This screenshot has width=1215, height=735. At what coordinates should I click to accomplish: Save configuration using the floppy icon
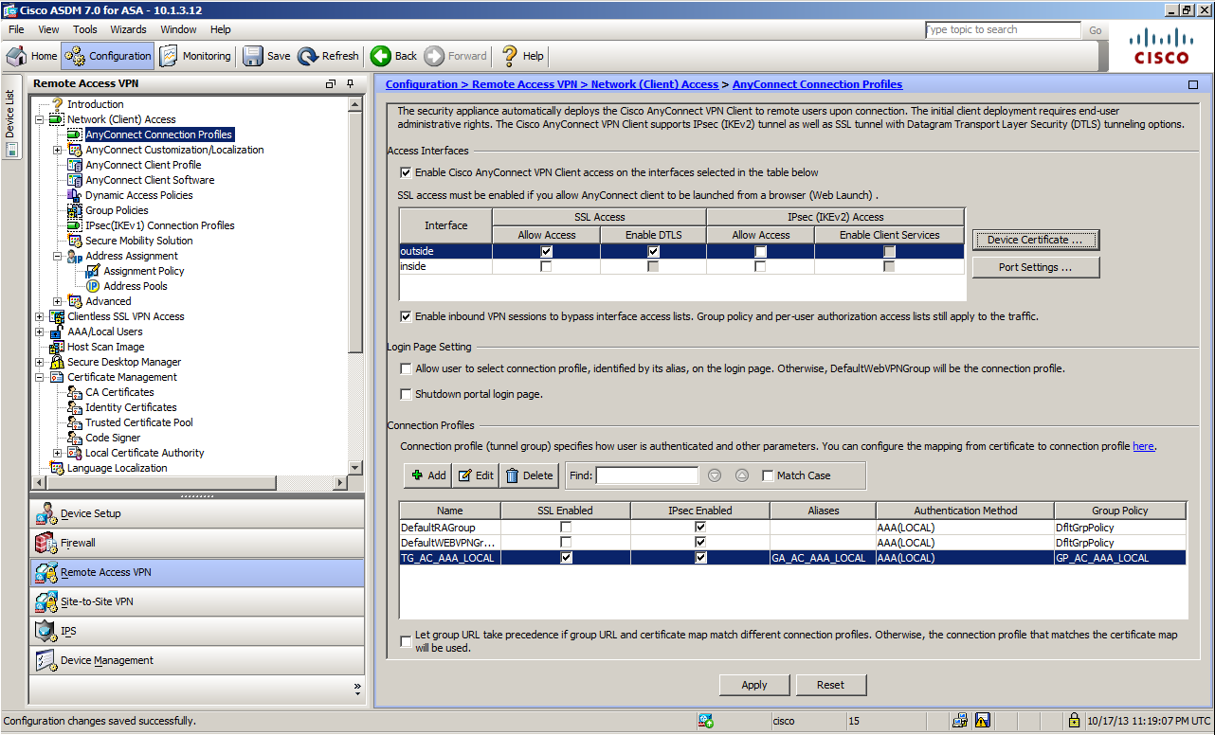253,56
